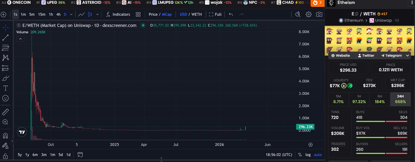The height and width of the screenshot is (162, 415).
Task: Set chart denomination to WETH
Action: click(x=197, y=15)
